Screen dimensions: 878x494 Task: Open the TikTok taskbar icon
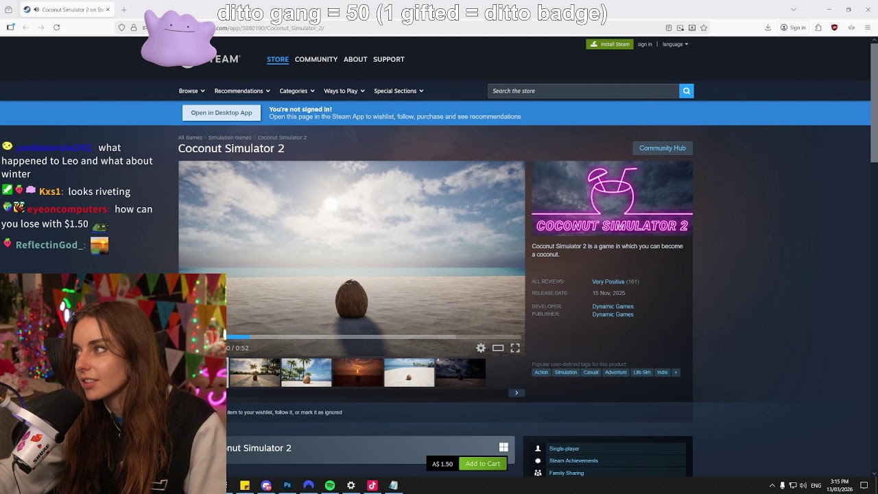[372, 485]
